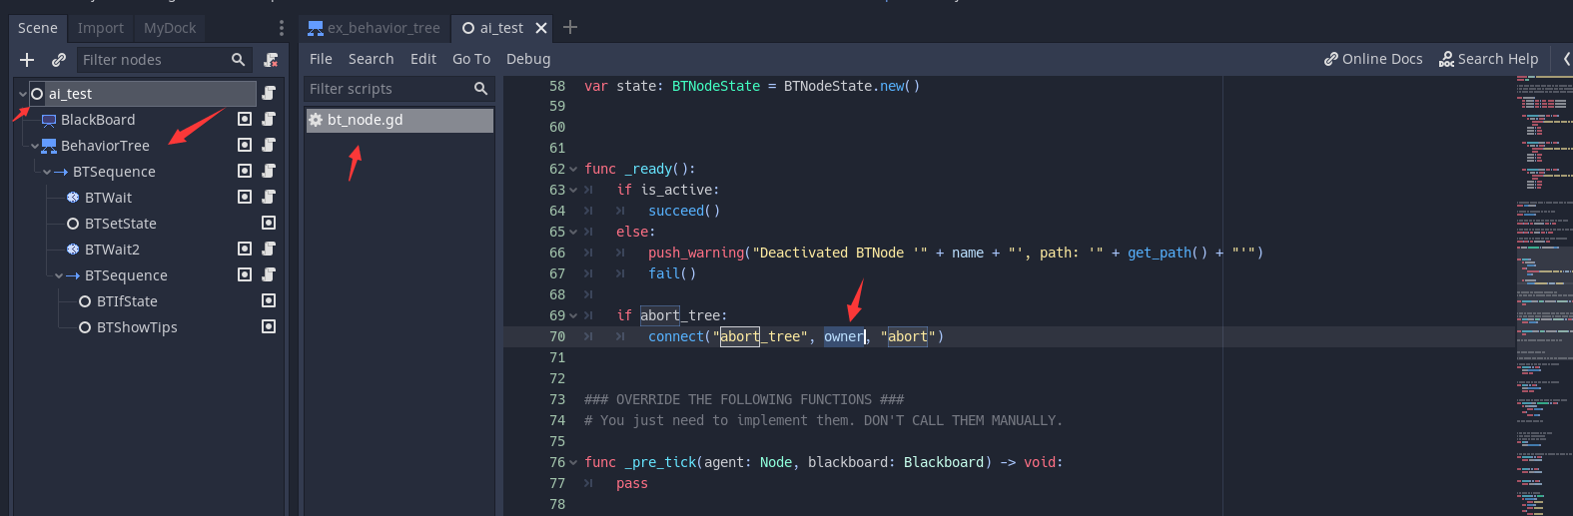The image size is (1573, 516).
Task: Fold the if is_active block at line 63
Action: (x=573, y=191)
